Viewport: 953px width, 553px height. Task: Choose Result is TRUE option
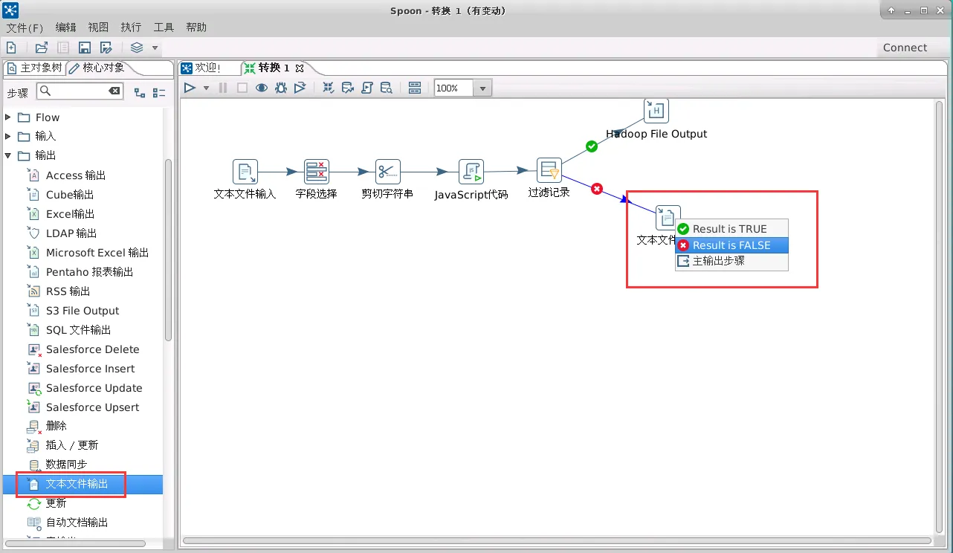(x=731, y=229)
